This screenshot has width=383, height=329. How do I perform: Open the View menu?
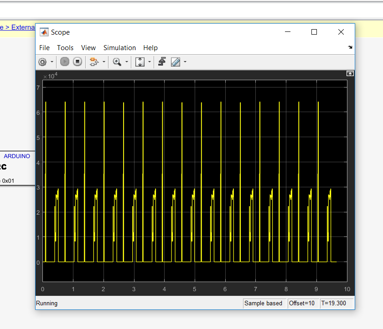88,48
